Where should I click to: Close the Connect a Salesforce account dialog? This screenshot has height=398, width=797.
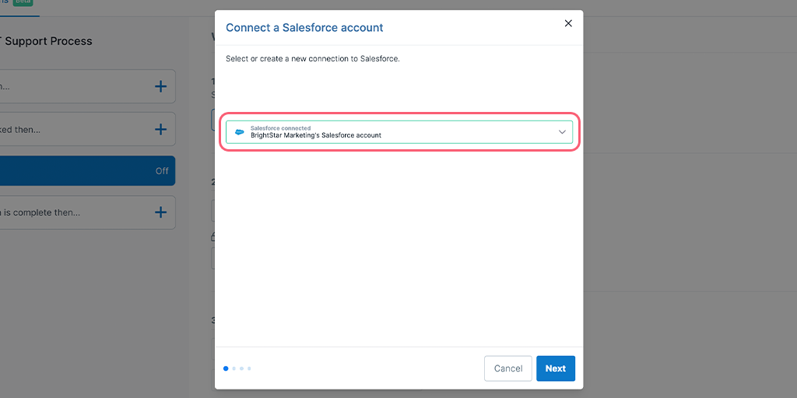tap(568, 23)
